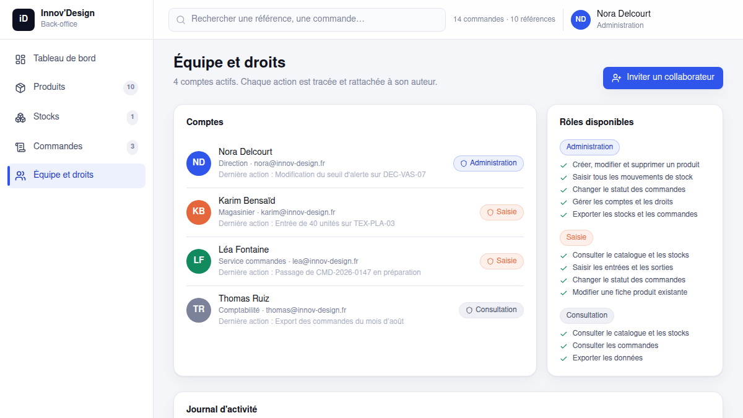Screen dimensions: 743x418
Task: Click the Stocks count badge 1
Action: point(133,117)
